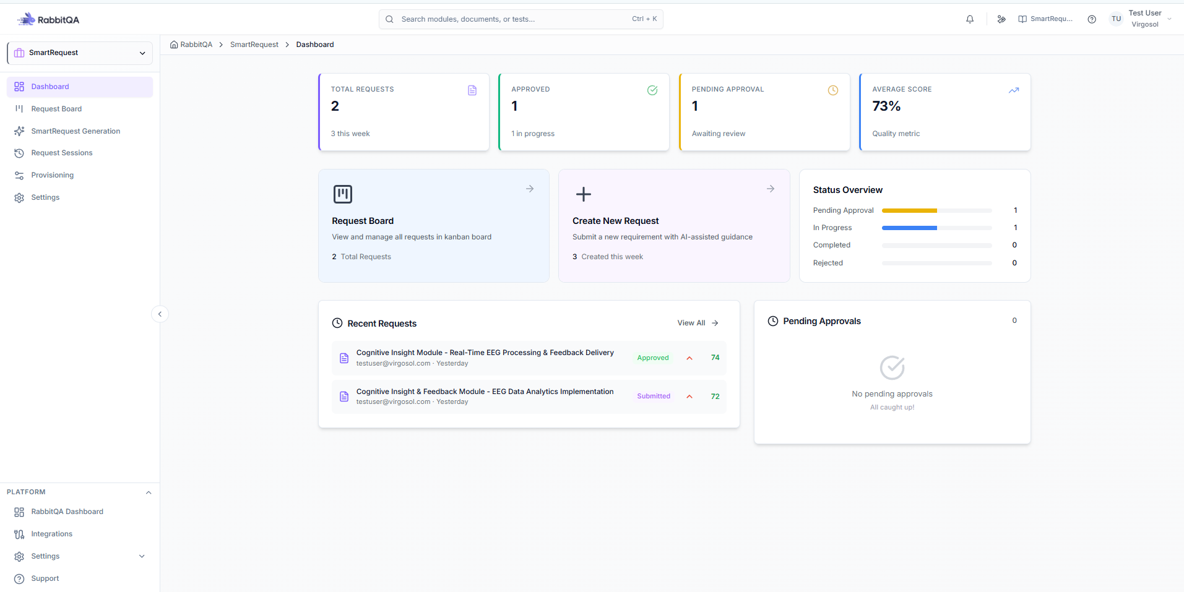Click the Average Score trend icon

pyautogui.click(x=1014, y=90)
